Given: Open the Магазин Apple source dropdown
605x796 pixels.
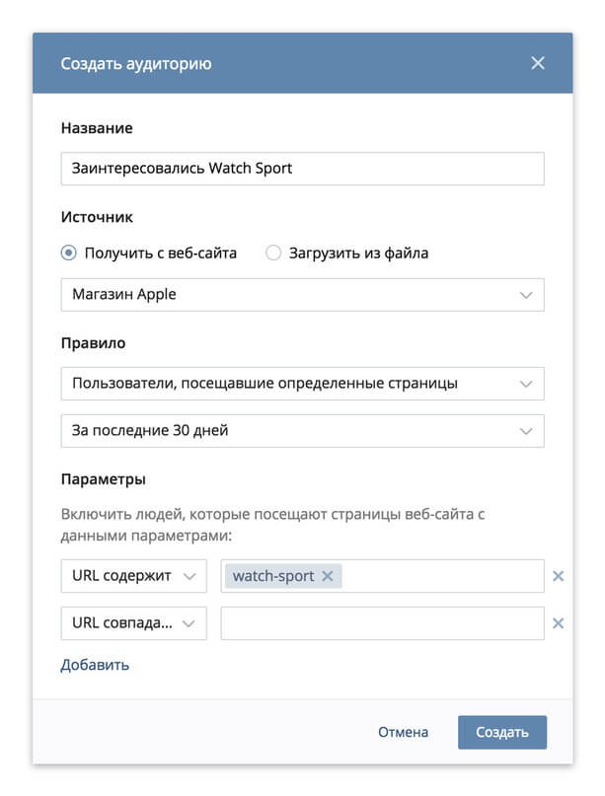Looking at the screenshot, I should [302, 295].
